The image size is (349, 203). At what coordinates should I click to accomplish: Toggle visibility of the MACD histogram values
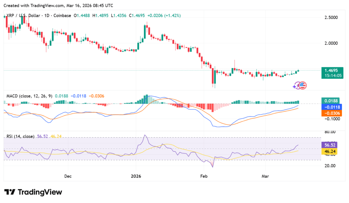[x=62, y=96]
